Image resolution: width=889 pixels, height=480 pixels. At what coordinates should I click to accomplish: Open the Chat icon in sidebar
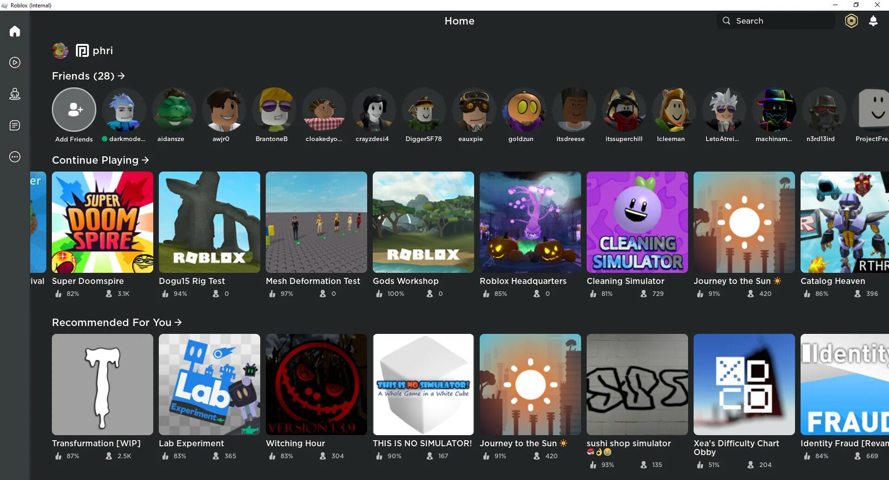click(15, 125)
